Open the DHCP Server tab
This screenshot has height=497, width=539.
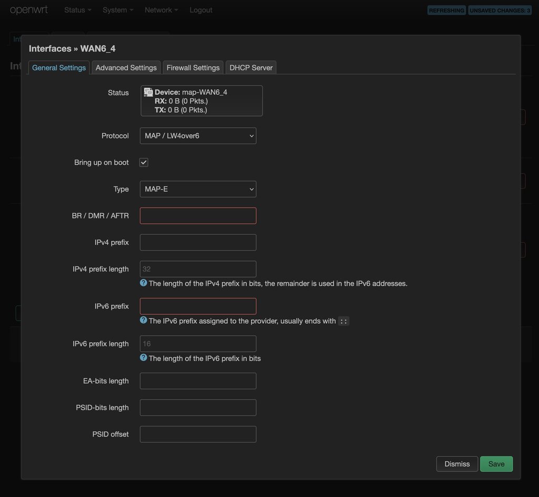tap(251, 67)
